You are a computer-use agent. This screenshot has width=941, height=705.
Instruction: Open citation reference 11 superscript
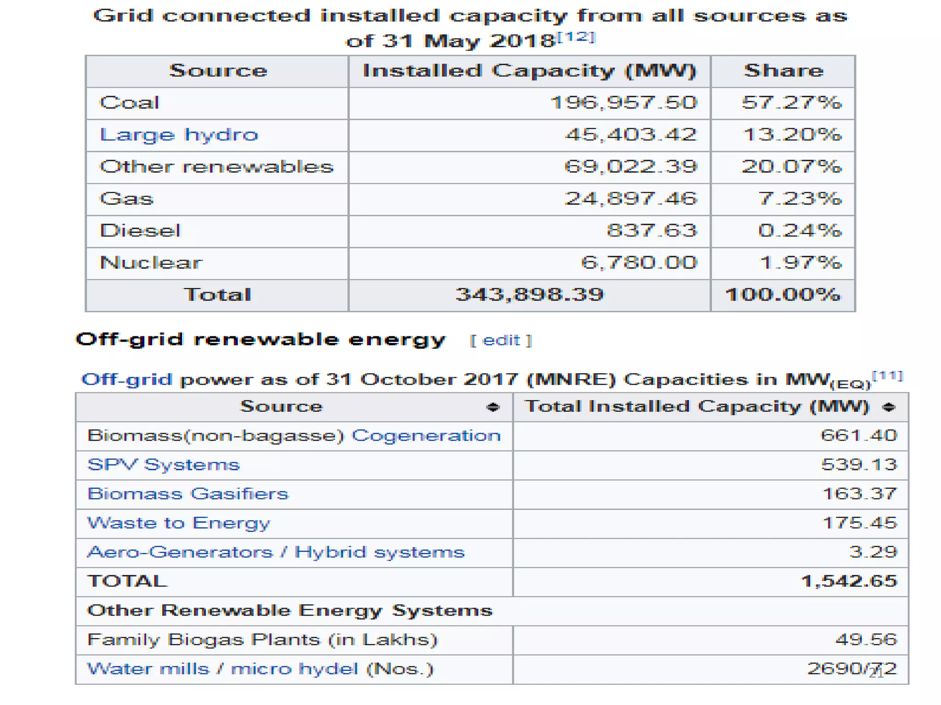[887, 376]
